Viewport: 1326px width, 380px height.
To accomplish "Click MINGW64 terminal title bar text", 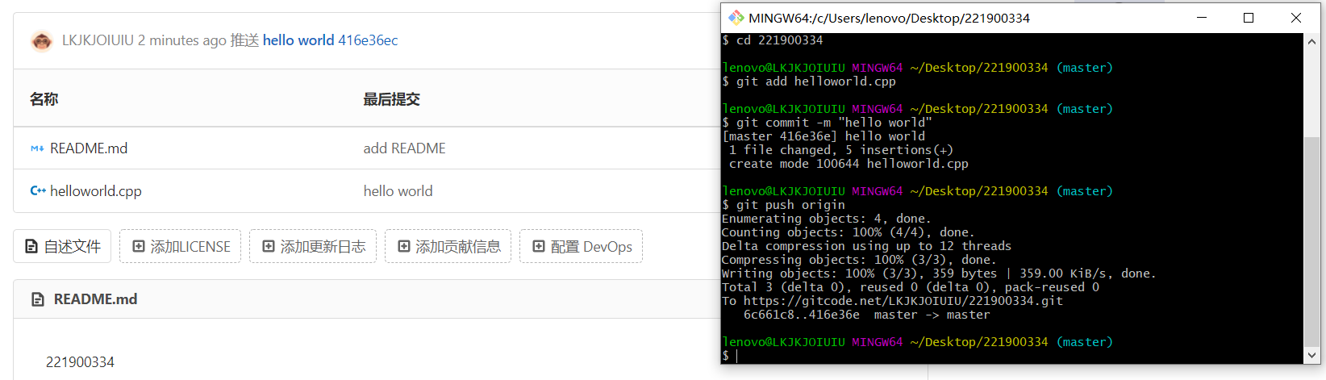I will (889, 18).
